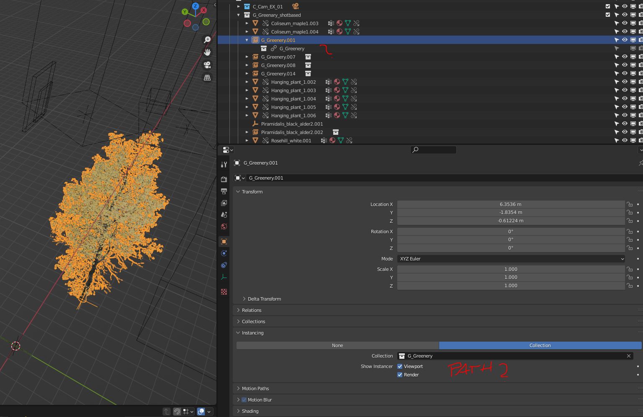This screenshot has height=417, width=643.
Task: Hide G_Greenery.001 with its eye icon
Action: pyautogui.click(x=625, y=40)
